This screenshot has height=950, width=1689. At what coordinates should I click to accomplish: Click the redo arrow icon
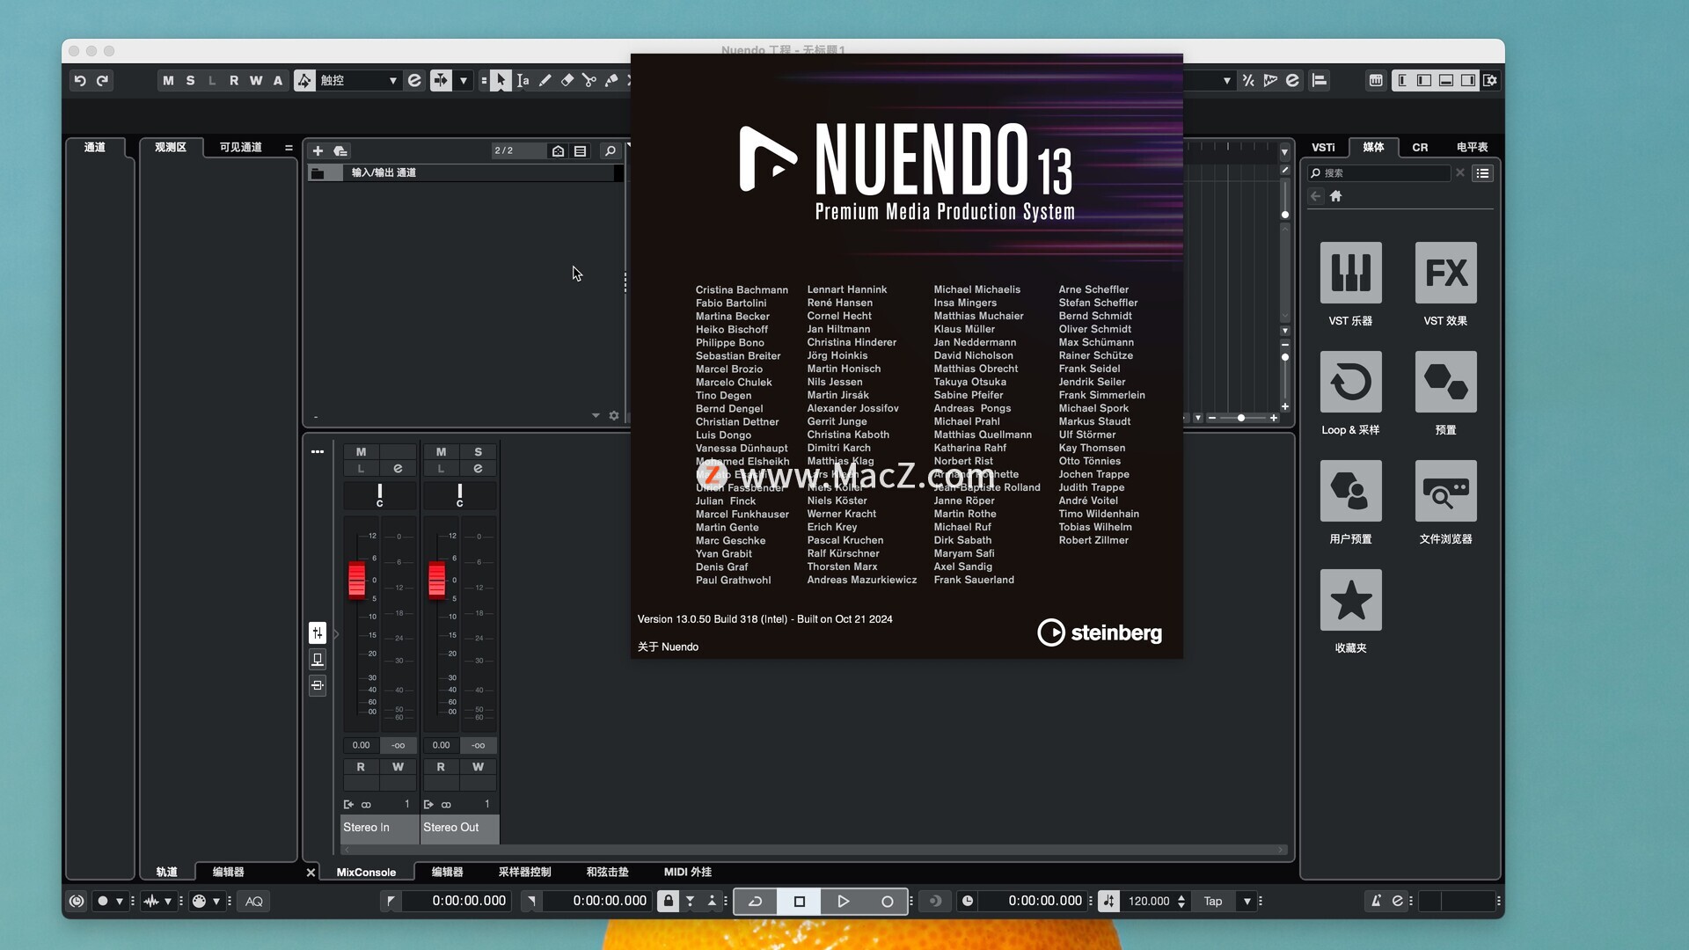coord(102,80)
